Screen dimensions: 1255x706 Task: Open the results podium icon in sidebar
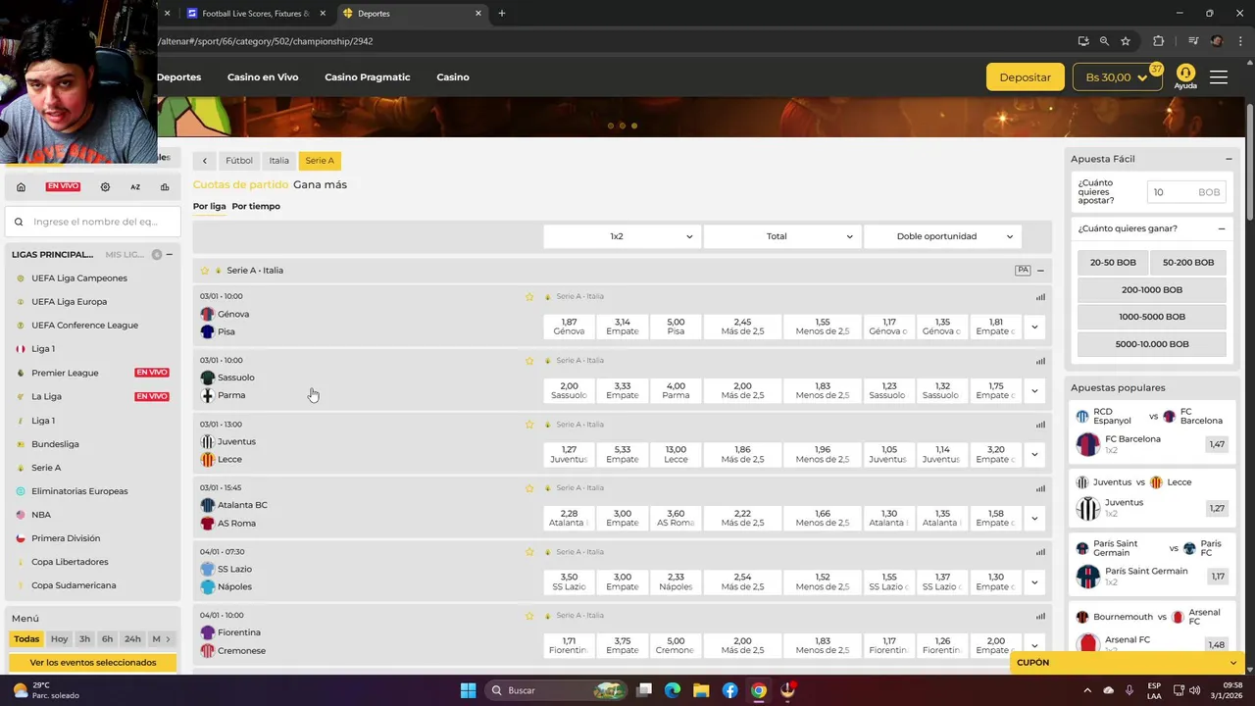[165, 186]
